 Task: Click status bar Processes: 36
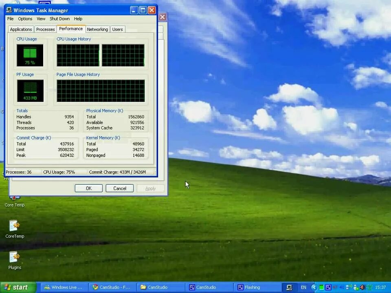pos(19,172)
